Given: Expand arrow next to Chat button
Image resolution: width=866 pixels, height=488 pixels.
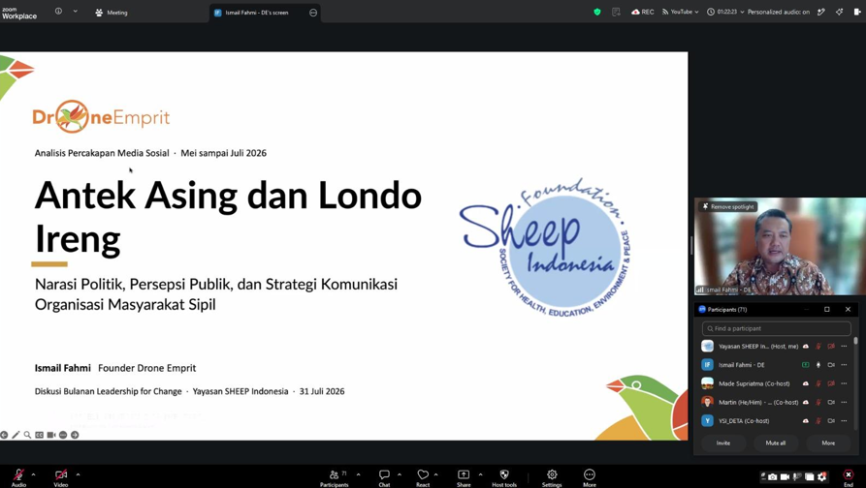Looking at the screenshot, I should pos(399,474).
